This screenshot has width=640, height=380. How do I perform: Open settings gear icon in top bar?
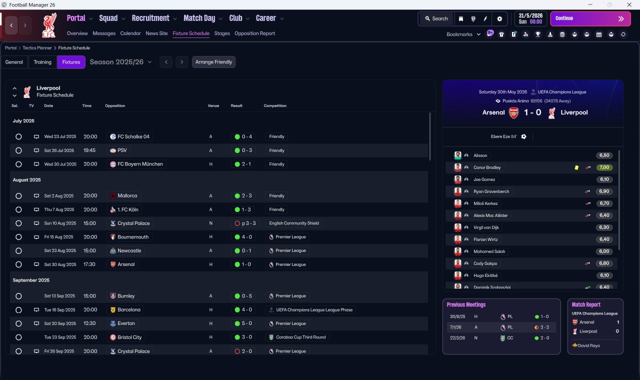point(499,18)
